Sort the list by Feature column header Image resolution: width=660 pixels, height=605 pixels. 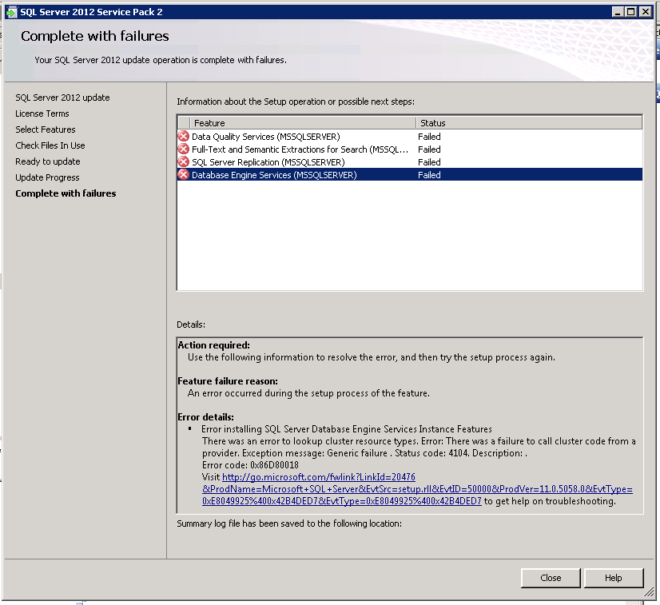303,123
